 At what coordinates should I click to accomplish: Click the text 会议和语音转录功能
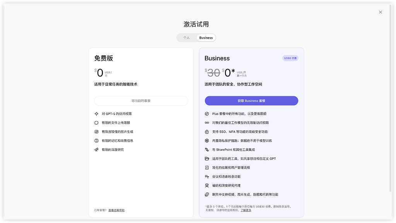pos(226,177)
